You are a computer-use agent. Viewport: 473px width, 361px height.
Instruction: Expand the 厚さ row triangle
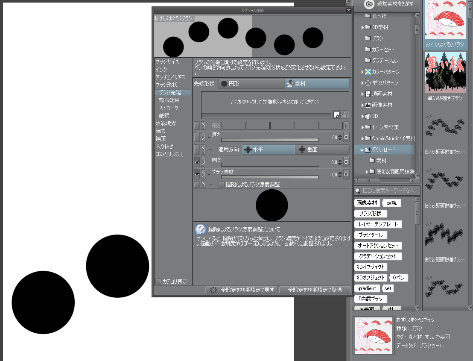coord(203,137)
